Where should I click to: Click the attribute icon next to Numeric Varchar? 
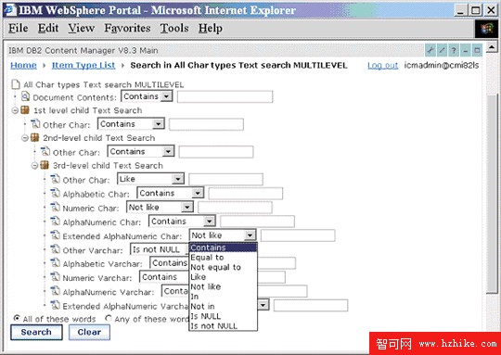[x=55, y=277]
